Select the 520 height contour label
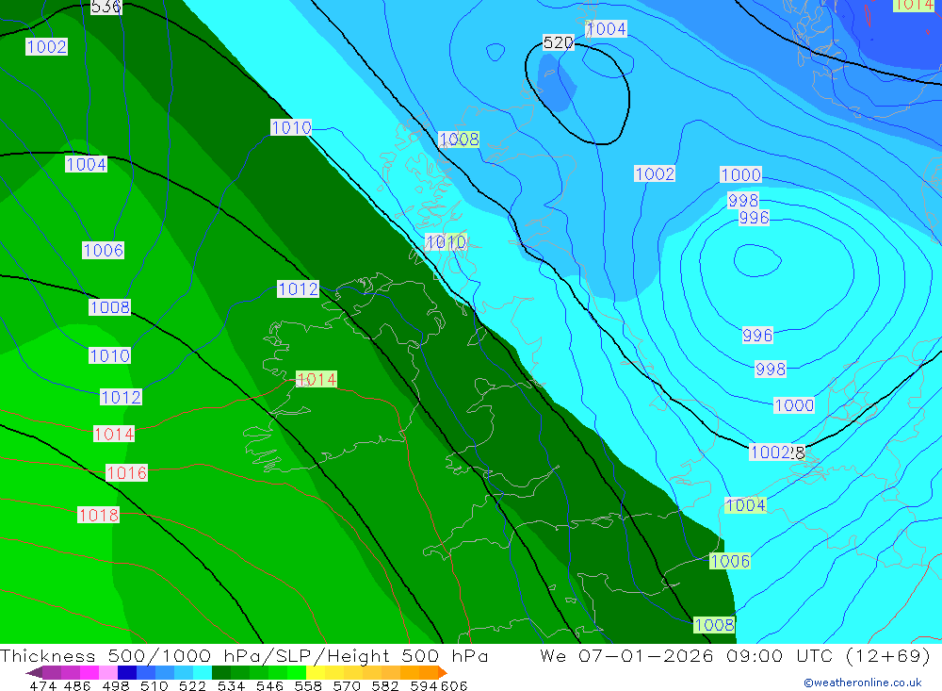The width and height of the screenshot is (942, 691). click(x=558, y=42)
